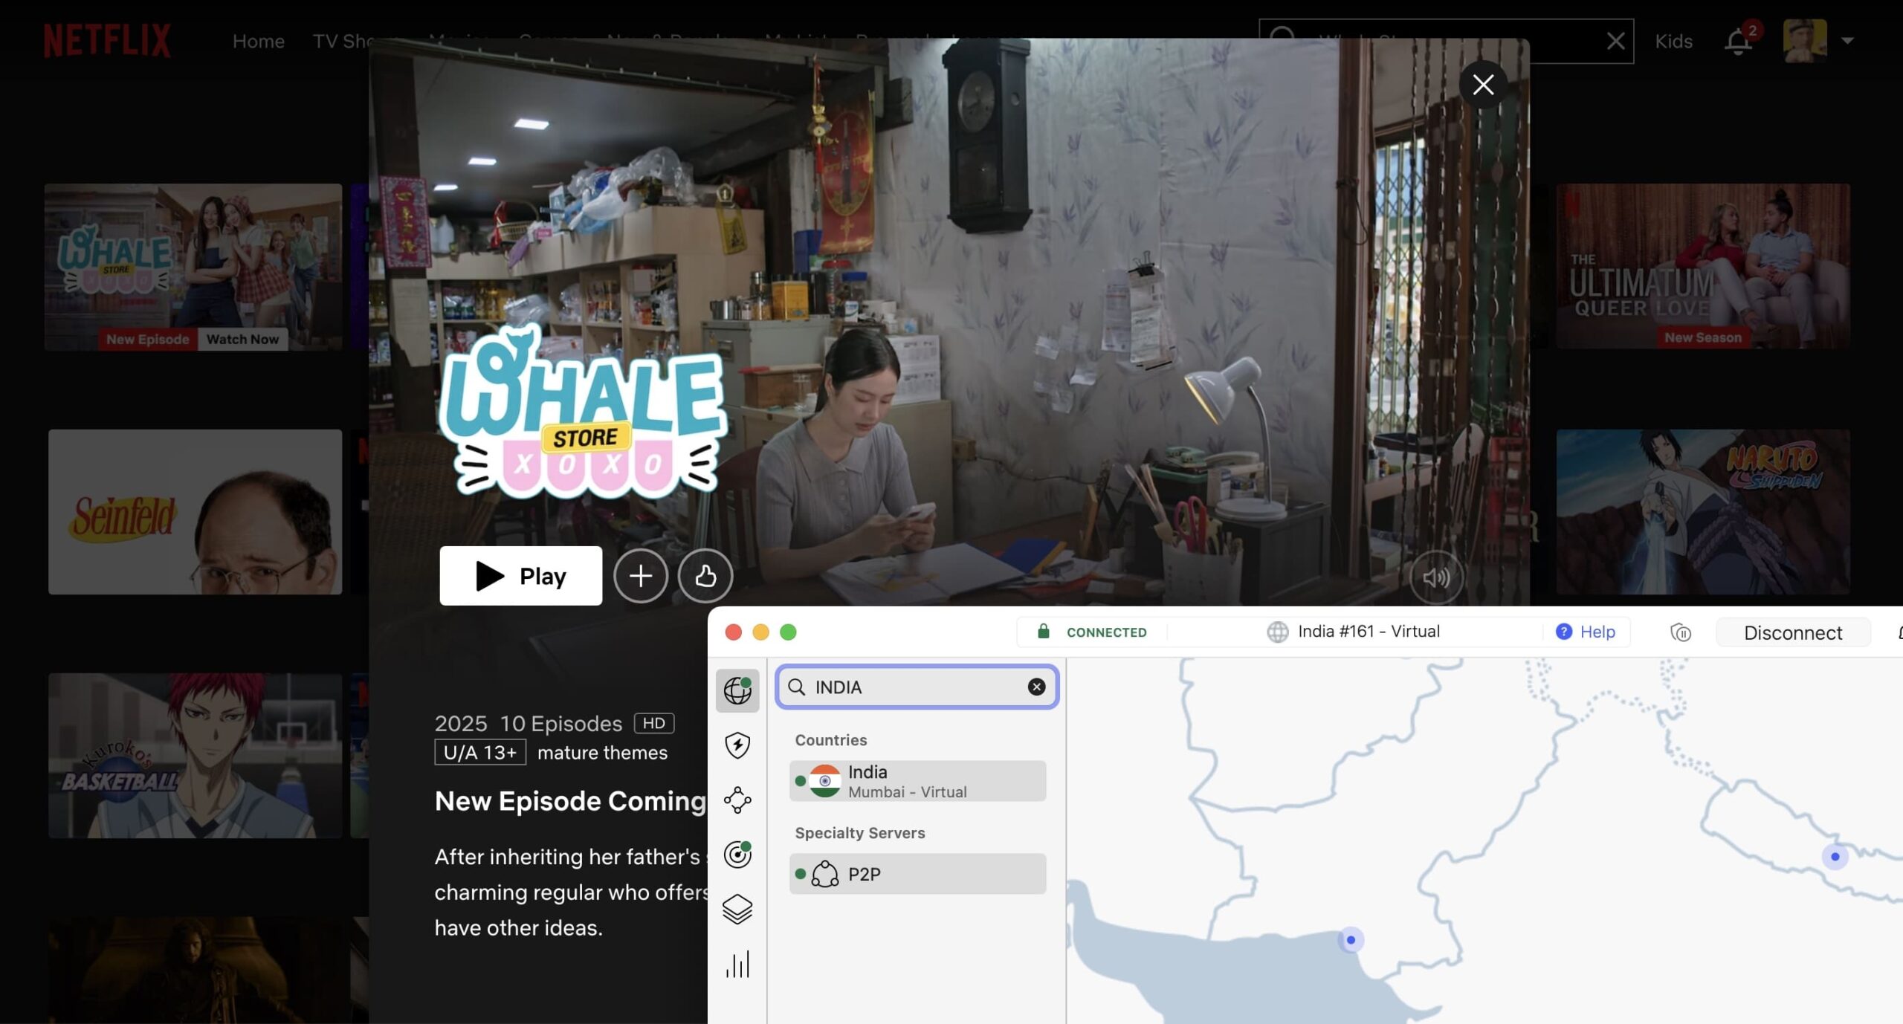This screenshot has width=1903, height=1024.
Task: Open the Dark Web Monitor panel
Action: [x=737, y=854]
